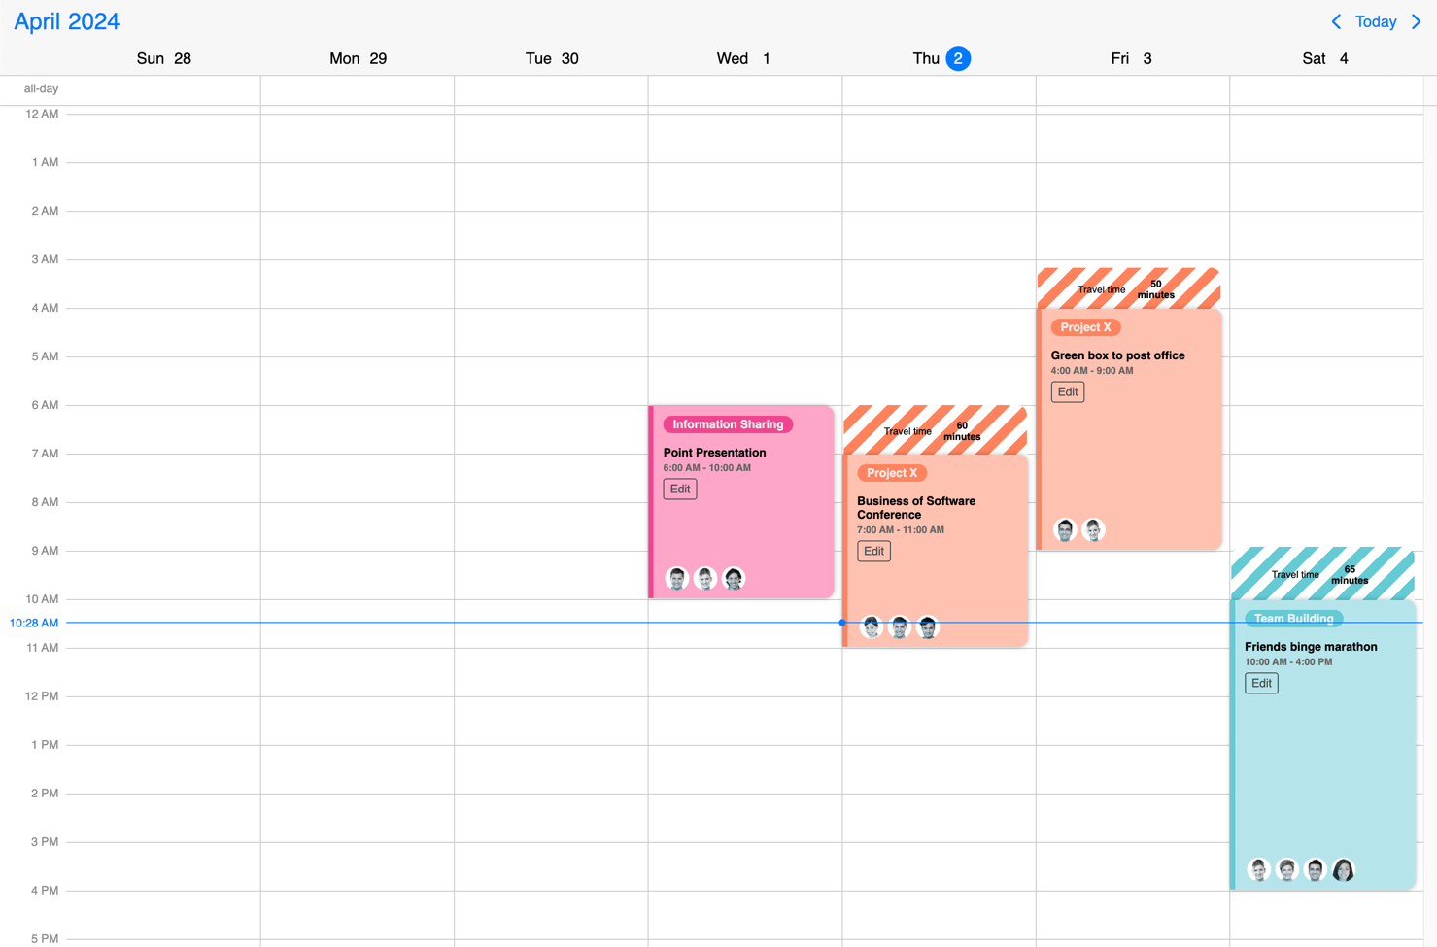The height and width of the screenshot is (947, 1437).
Task: Click the 10:28 AM current time marker
Action: (x=34, y=623)
